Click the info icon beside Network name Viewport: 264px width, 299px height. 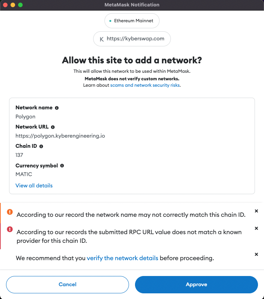point(57,108)
